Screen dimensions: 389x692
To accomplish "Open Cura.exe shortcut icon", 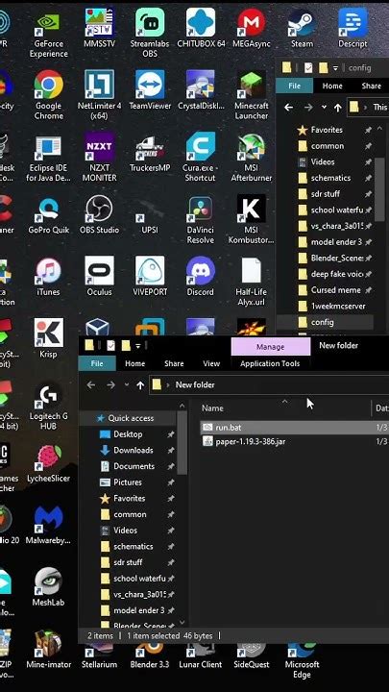I will point(201,158).
